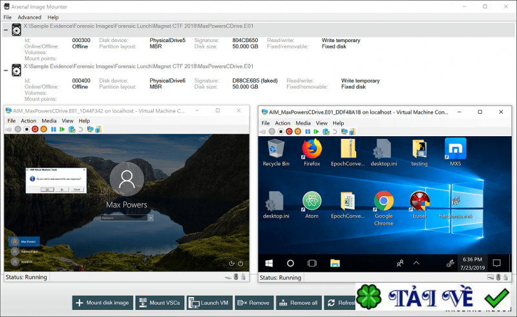This screenshot has height=317, width=517.
Task: Click the Launch VM button
Action: pos(209,302)
